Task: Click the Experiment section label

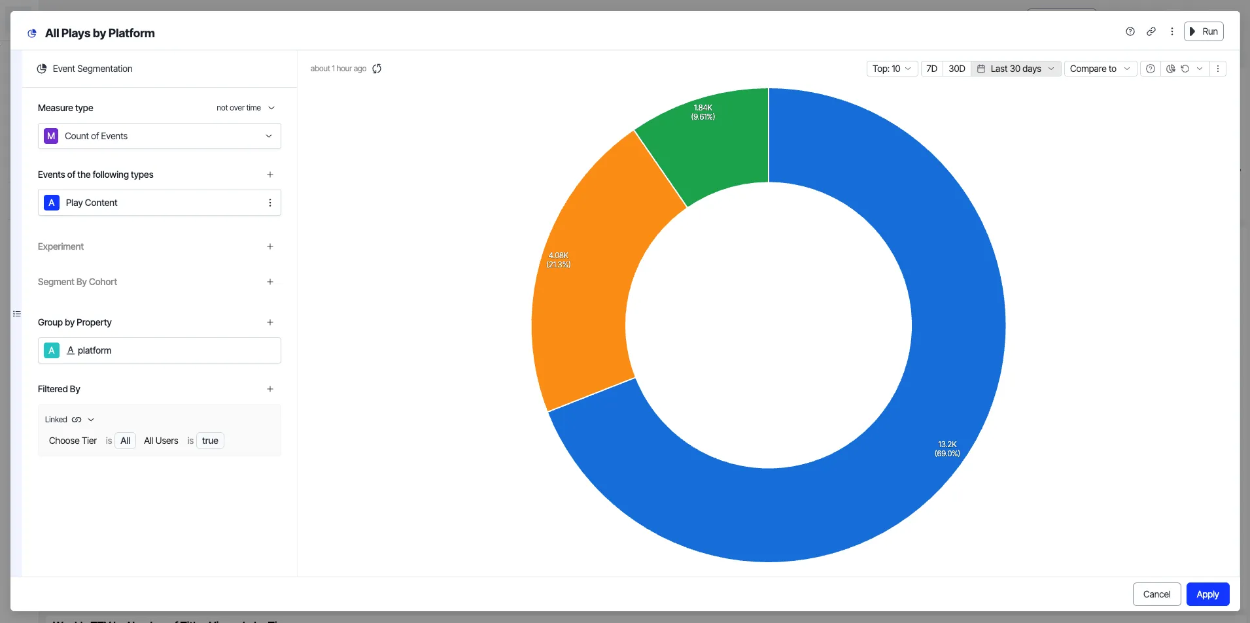Action: (61, 246)
